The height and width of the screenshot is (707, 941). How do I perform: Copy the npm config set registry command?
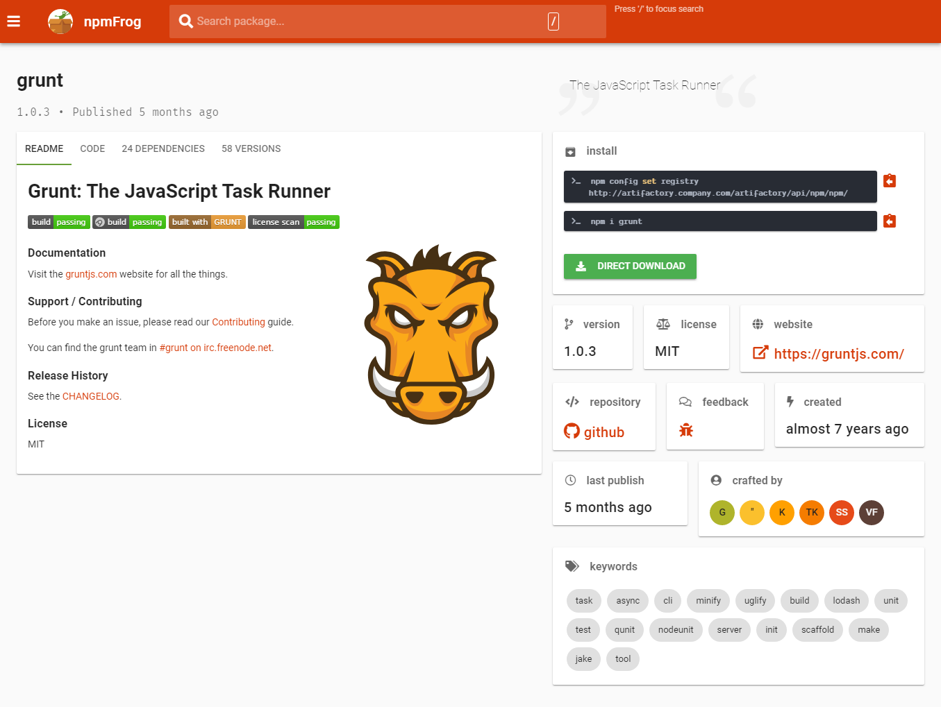(x=890, y=181)
